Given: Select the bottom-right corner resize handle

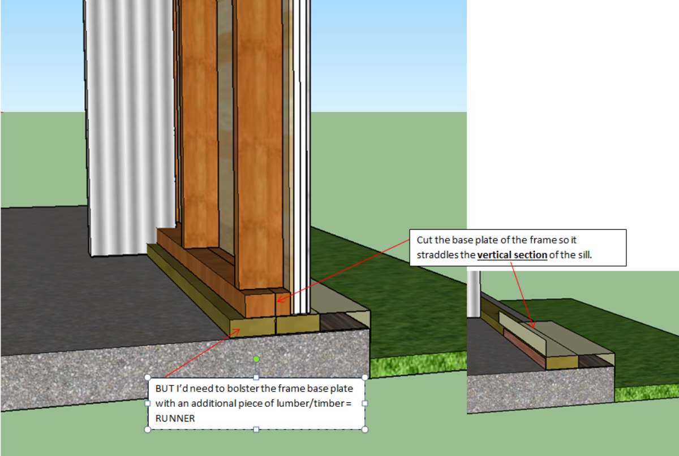Looking at the screenshot, I should (364, 429).
